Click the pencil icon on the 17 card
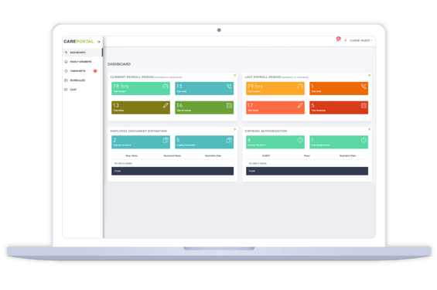The image size is (437, 290). [300, 105]
